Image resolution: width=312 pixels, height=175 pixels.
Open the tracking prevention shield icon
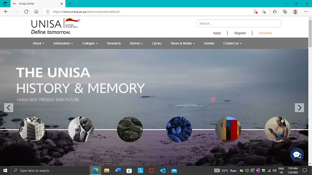click(x=255, y=12)
